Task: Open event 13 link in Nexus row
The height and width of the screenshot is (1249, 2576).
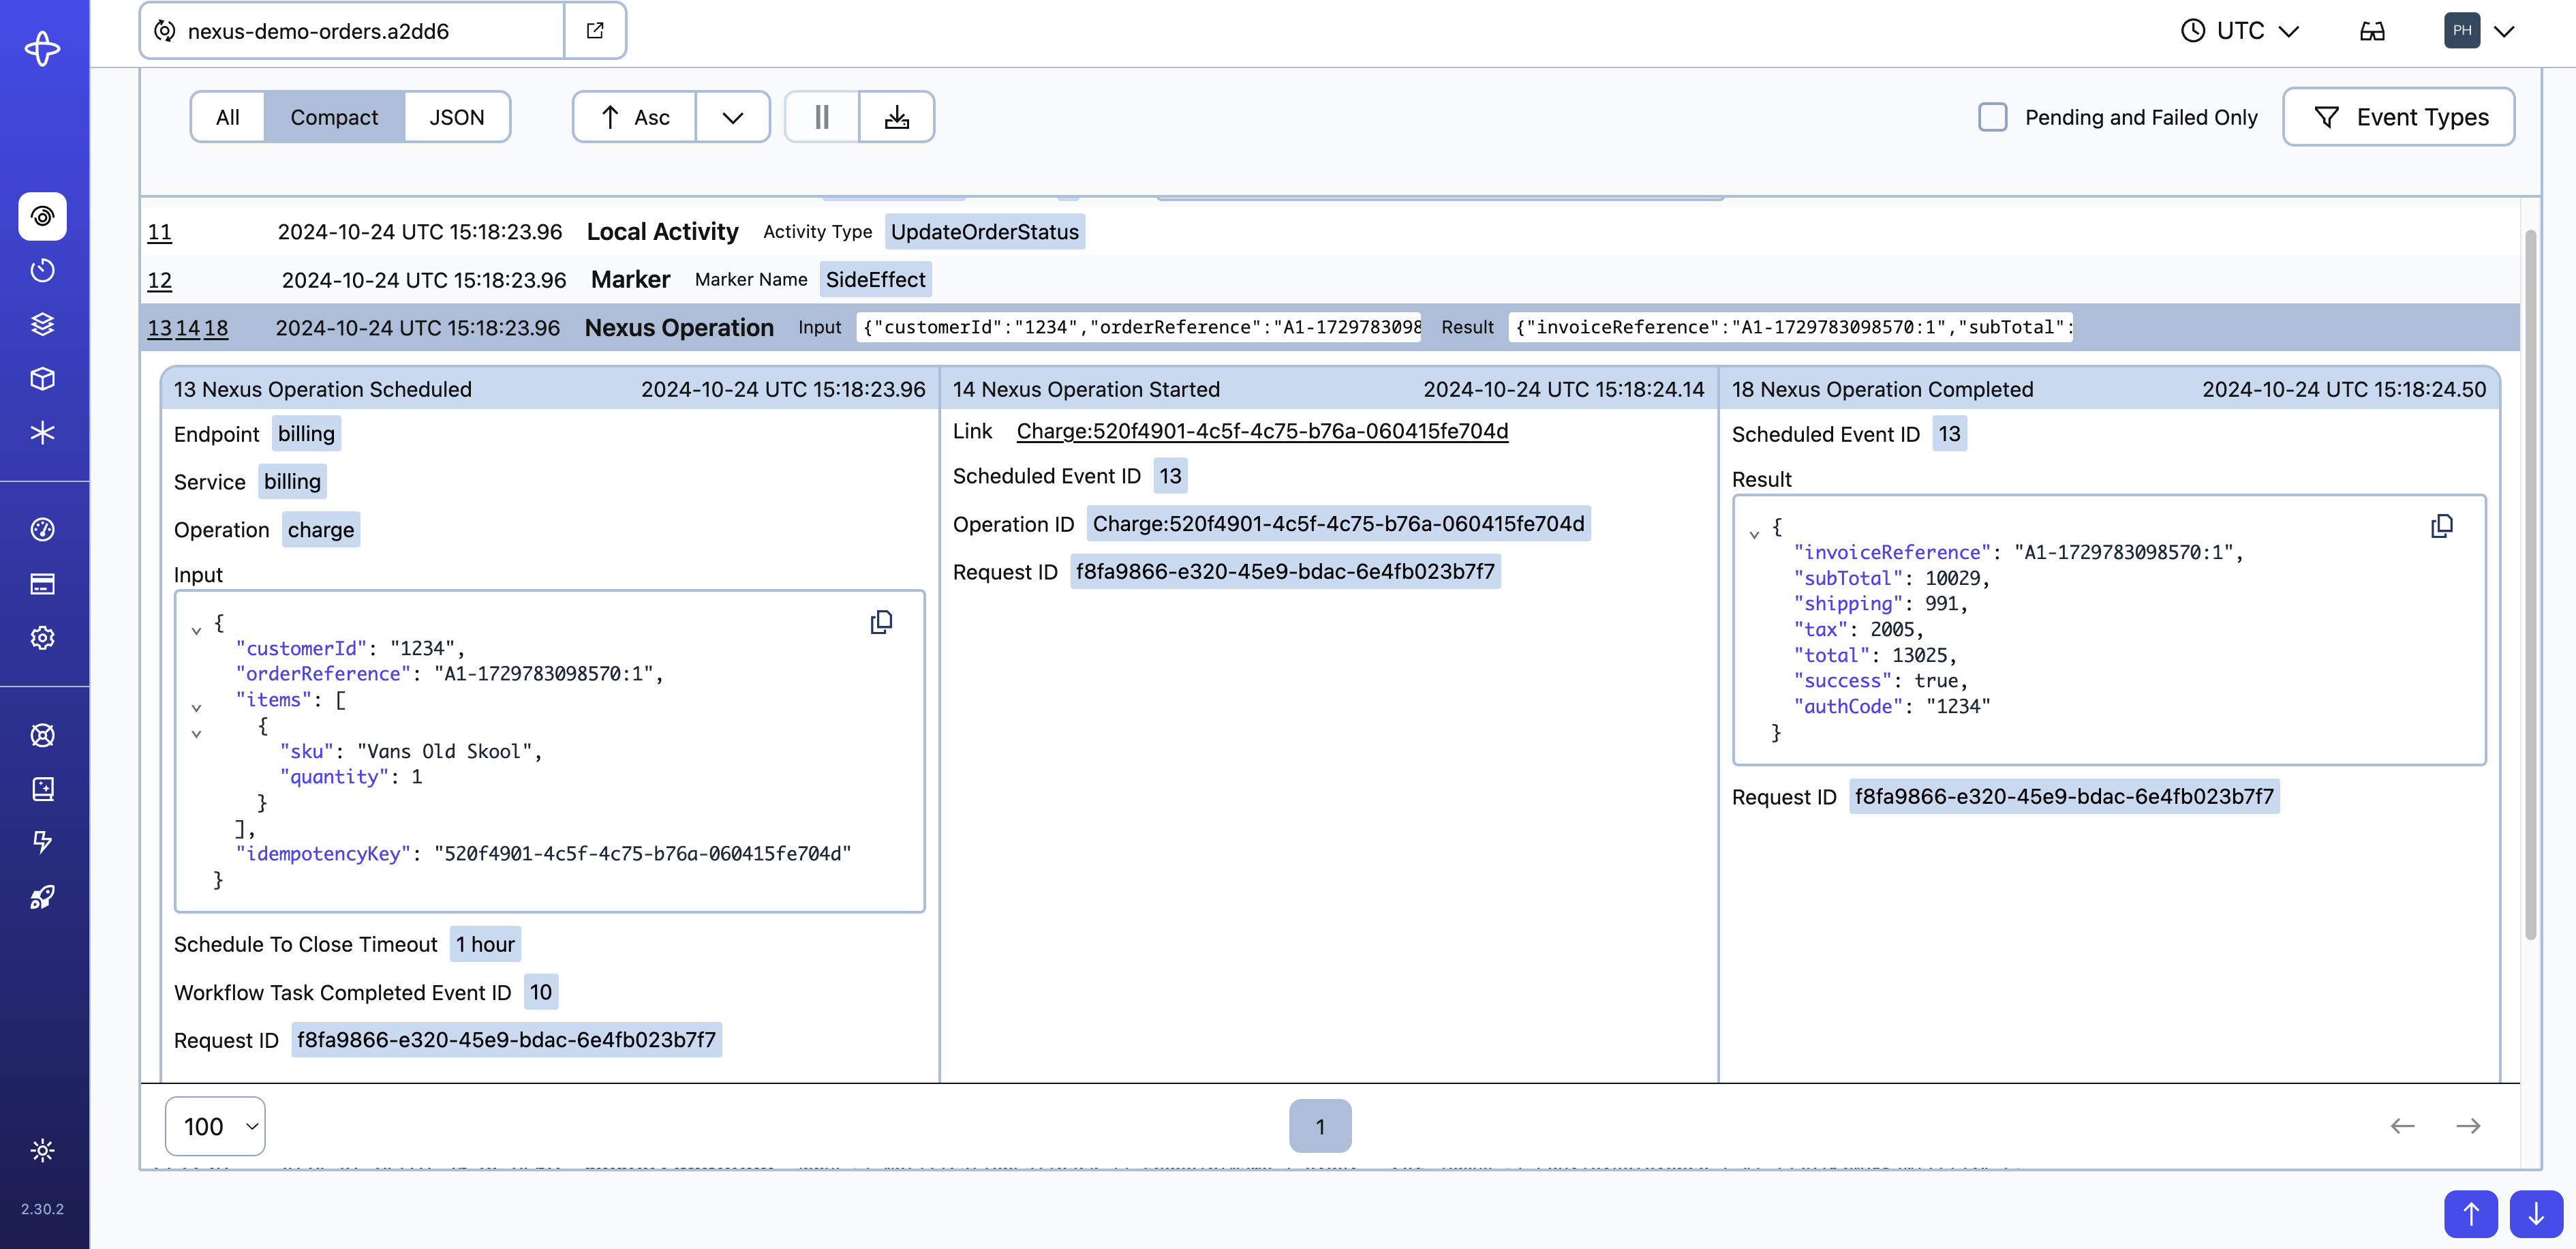Action: click(x=159, y=328)
